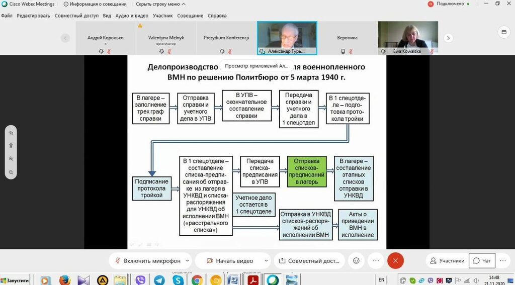515x285 pixels.
Task: Click the zoom out magnifier icon
Action: pos(11,172)
